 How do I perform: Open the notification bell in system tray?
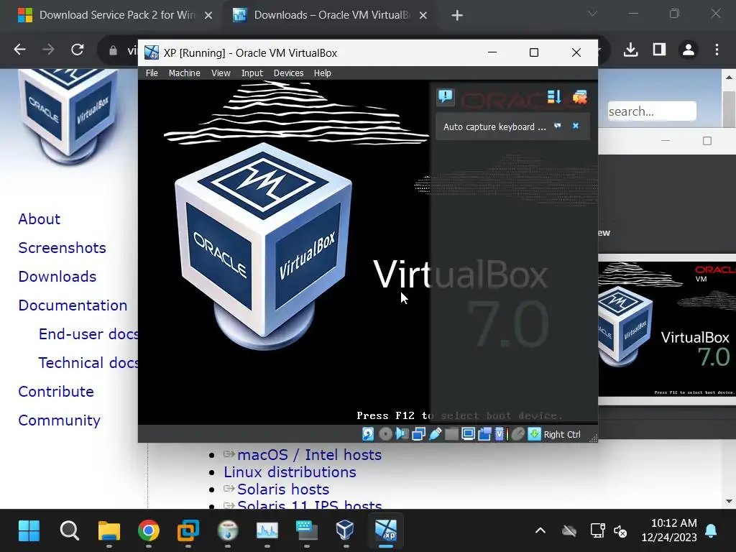pos(711,531)
